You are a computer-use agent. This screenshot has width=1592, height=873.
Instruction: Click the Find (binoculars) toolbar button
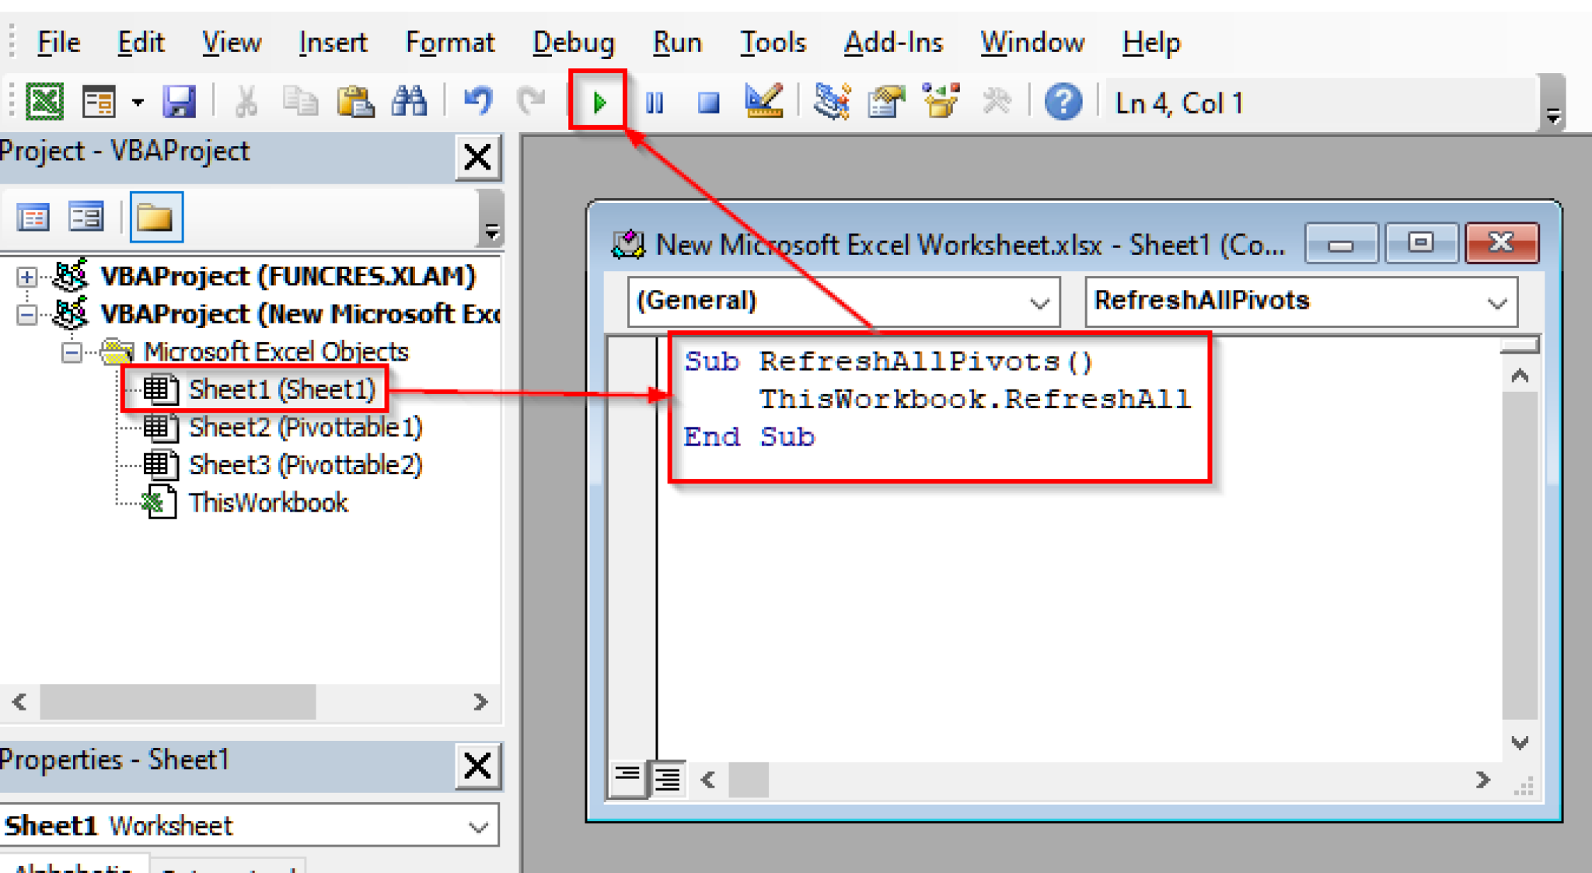410,101
